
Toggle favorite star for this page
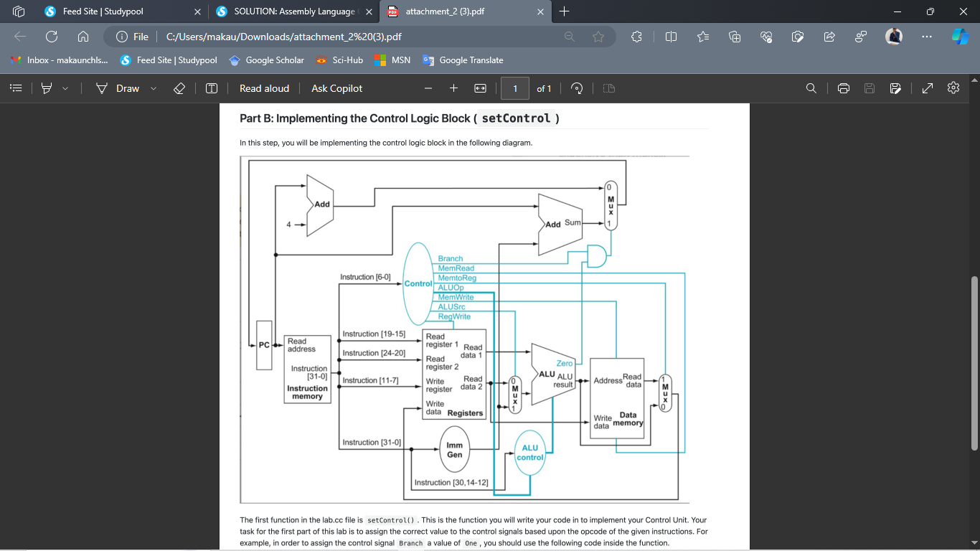point(598,37)
